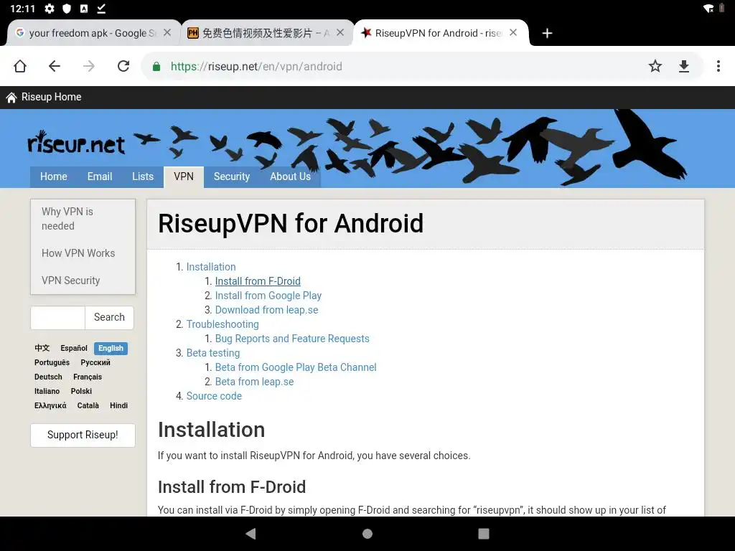Close the RiseupVPN for Android tab
The height and width of the screenshot is (551, 735).
[513, 33]
